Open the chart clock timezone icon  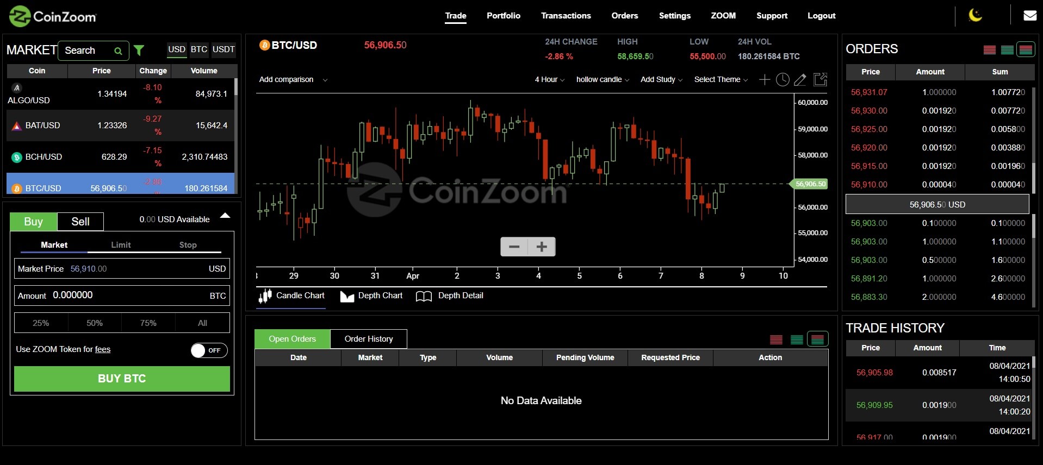pos(783,80)
